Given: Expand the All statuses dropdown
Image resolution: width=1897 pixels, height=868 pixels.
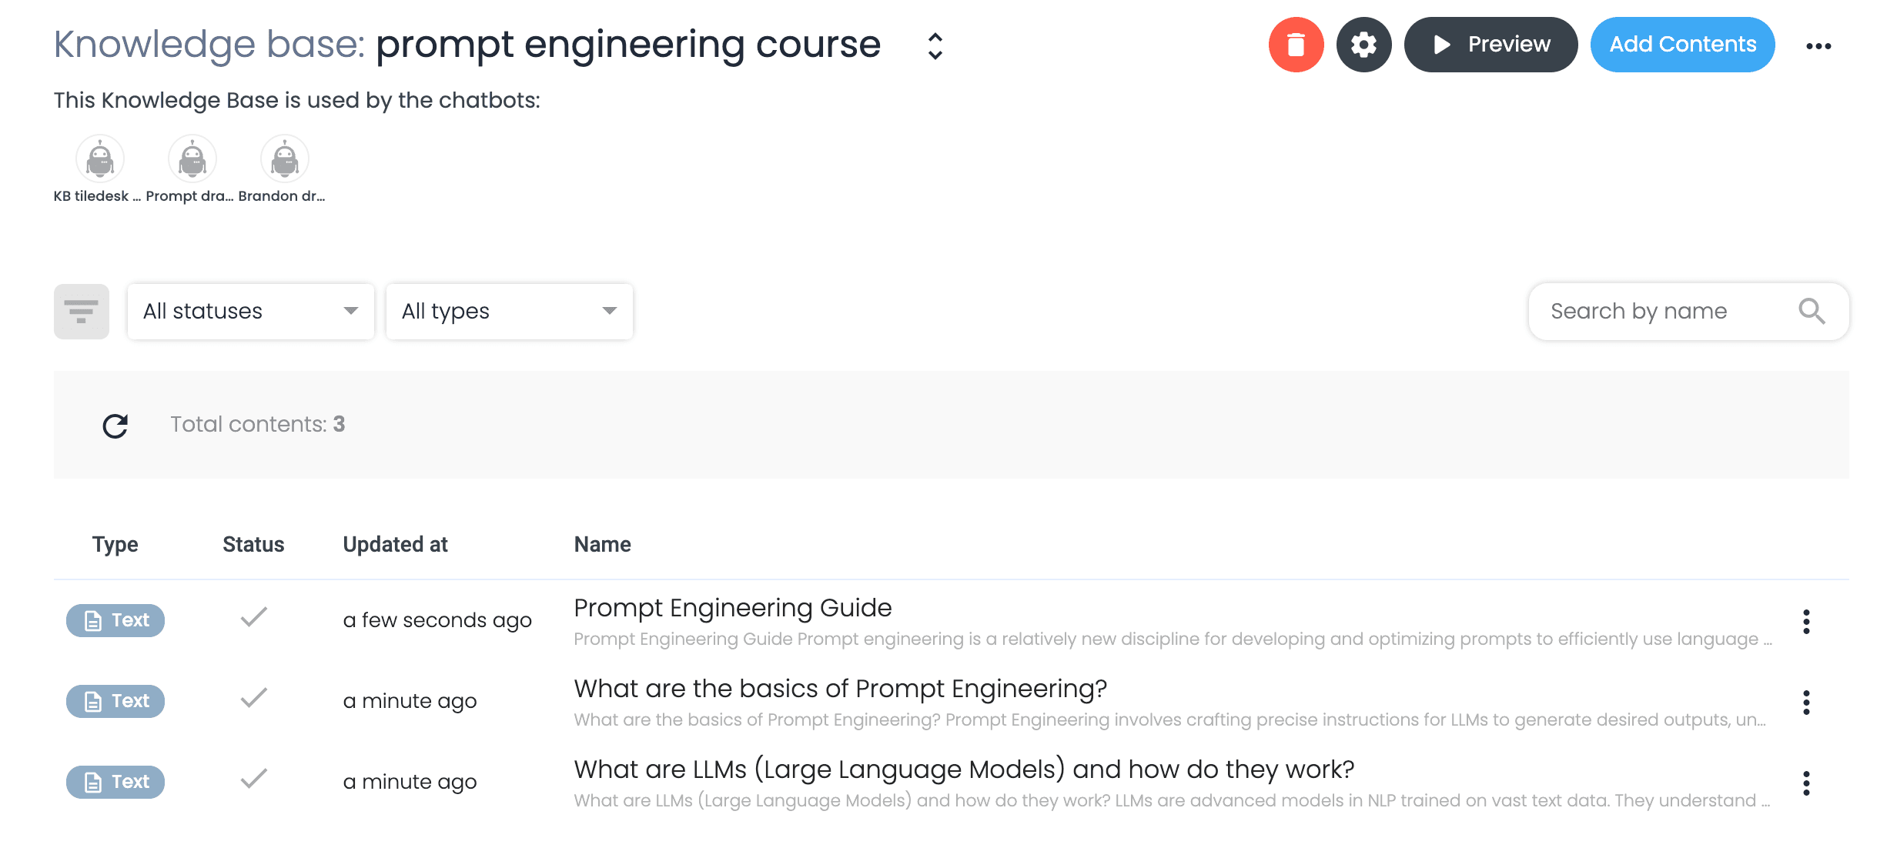Looking at the screenshot, I should tap(251, 312).
